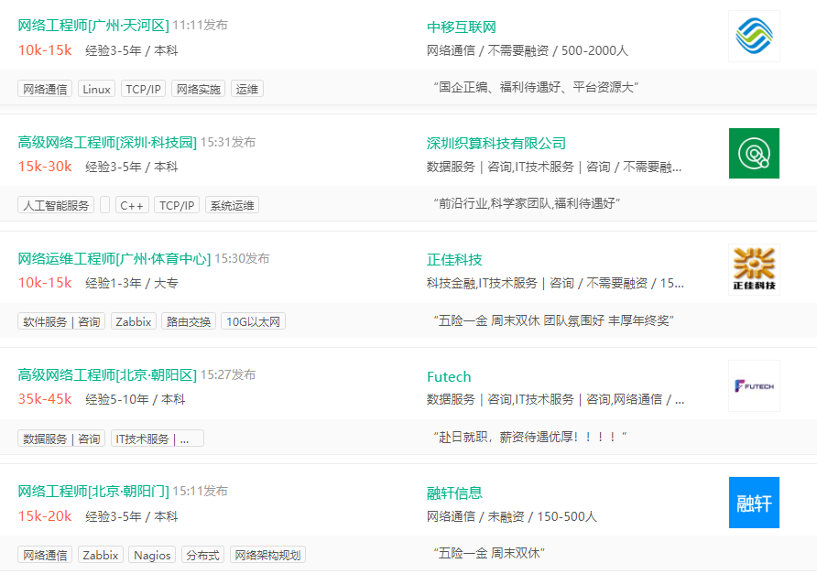Select the Linux skill tag
This screenshot has height=574, width=817.
[x=96, y=89]
